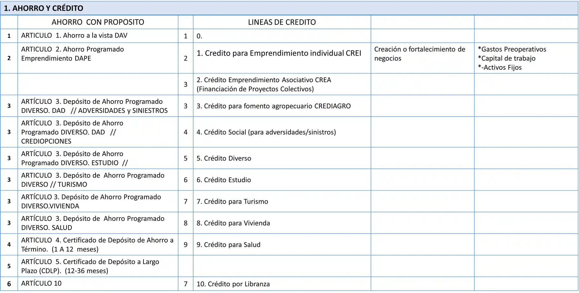The image size is (579, 293).
Task: Click the '6. Crédito Estudio' cell
Action: (x=282, y=180)
